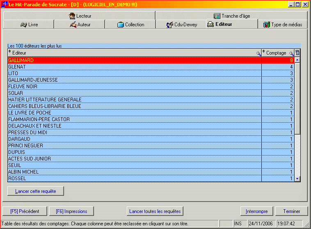Click the time 19:07:42 in status bar
Image resolution: width=311 pixels, height=229 pixels.
[289, 224]
